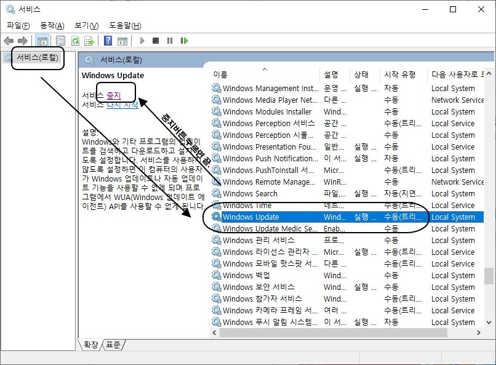Select Windows Update Medic Se... row

[x=347, y=229]
